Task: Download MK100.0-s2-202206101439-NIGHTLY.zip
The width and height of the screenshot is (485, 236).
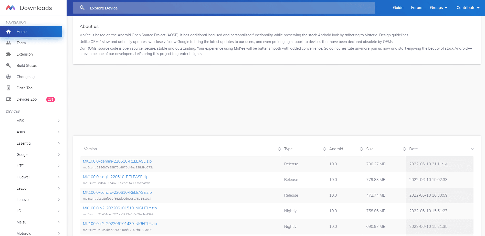Action: pyautogui.click(x=120, y=224)
